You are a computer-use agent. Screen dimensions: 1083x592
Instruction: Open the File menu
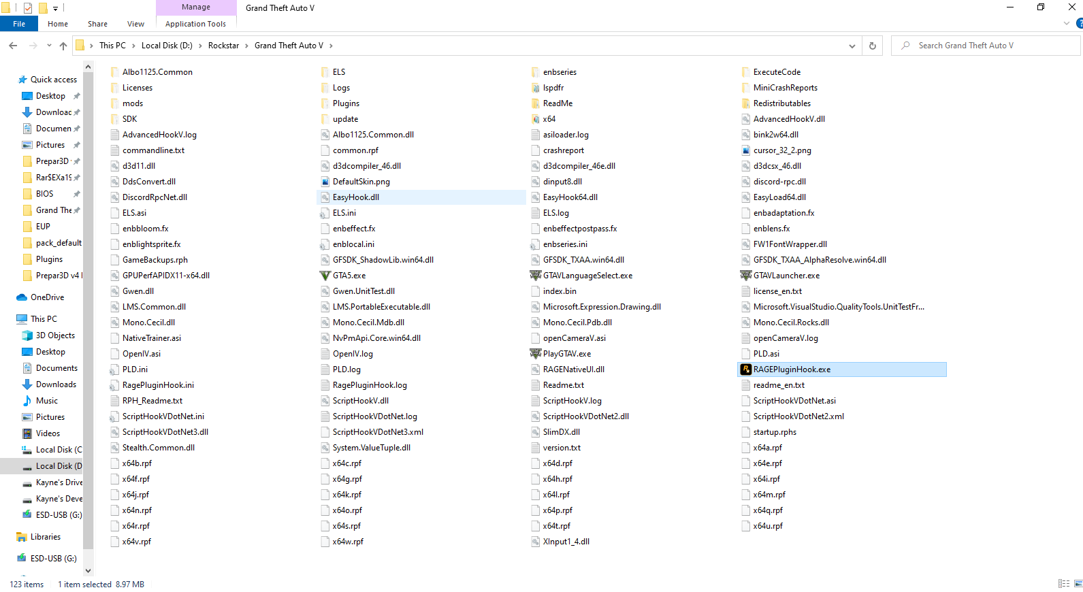click(x=19, y=24)
